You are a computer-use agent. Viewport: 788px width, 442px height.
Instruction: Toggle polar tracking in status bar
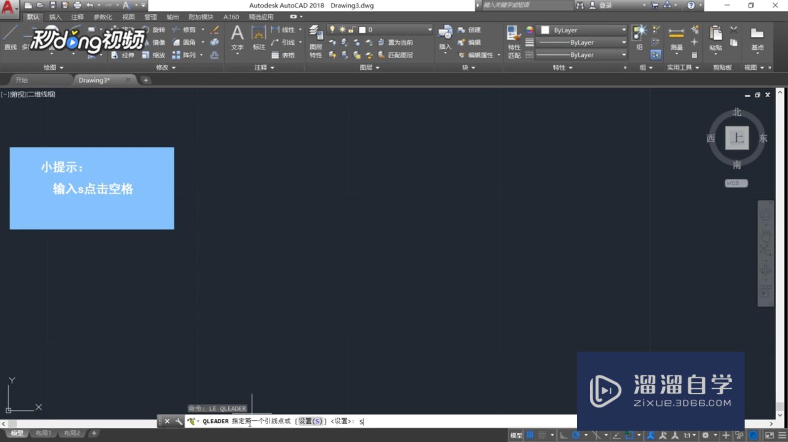coord(575,435)
